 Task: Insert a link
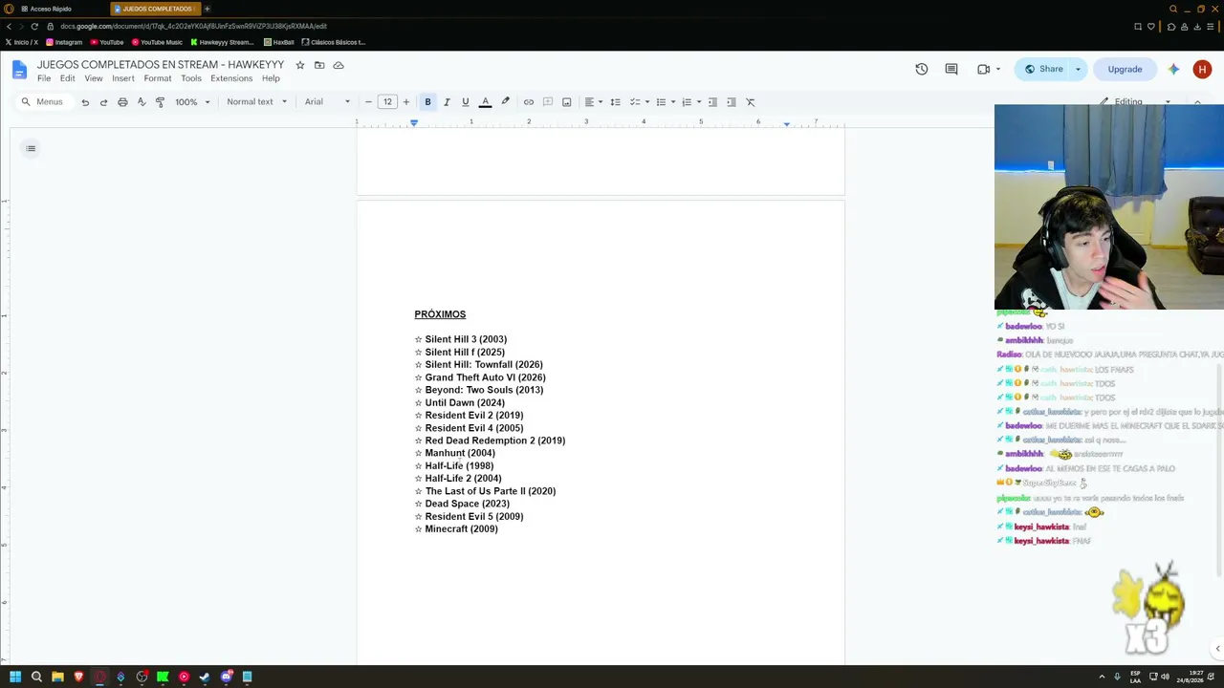528,102
